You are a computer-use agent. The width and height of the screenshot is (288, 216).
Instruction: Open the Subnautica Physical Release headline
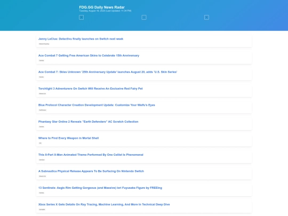pyautogui.click(x=91, y=171)
